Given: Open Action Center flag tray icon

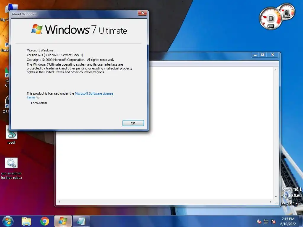Looking at the screenshot, I should [273, 222].
